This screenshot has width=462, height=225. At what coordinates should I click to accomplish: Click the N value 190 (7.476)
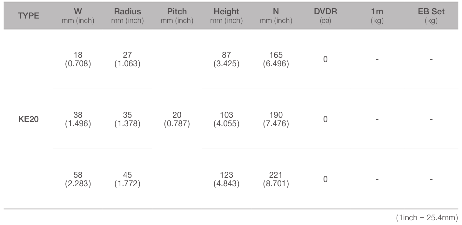[276, 119]
